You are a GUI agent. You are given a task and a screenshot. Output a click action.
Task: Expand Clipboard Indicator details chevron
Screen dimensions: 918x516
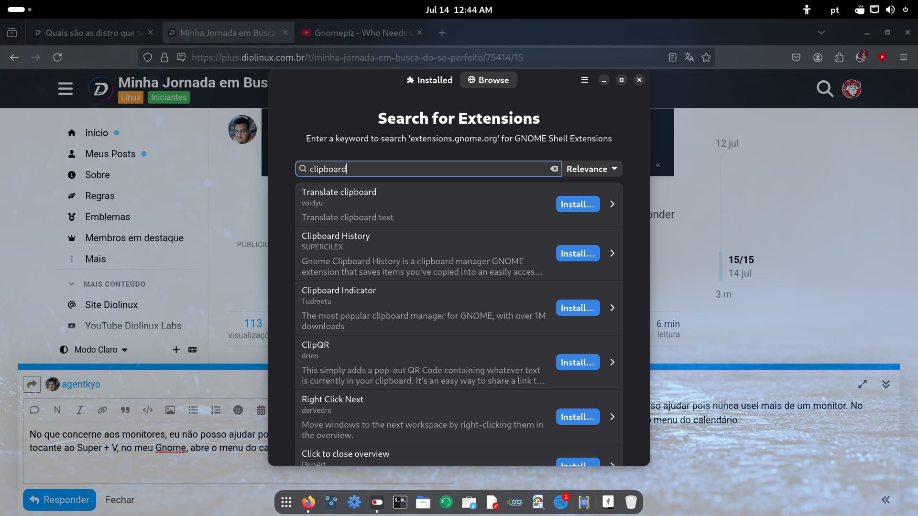612,308
